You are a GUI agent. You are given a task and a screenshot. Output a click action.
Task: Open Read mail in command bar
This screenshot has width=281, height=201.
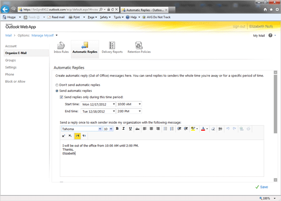[x=56, y=17]
